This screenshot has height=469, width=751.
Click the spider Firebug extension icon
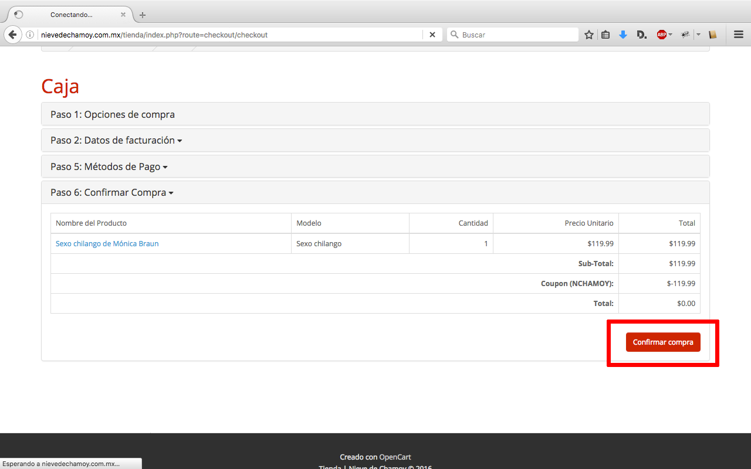[x=685, y=35]
